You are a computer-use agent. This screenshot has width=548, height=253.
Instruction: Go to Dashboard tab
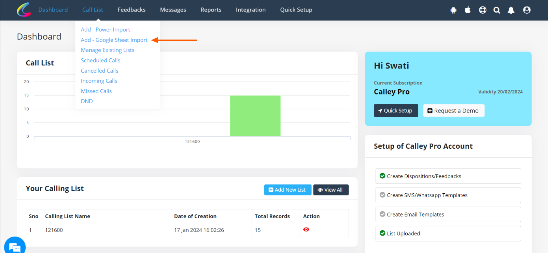(53, 10)
